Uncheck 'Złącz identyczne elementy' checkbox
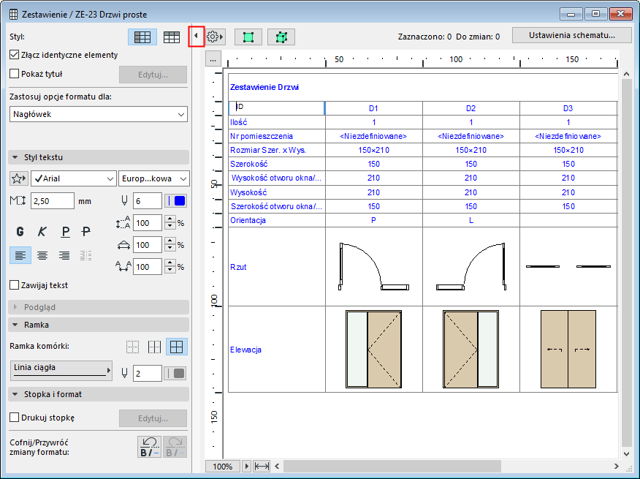Image resolution: width=640 pixels, height=479 pixels. pyautogui.click(x=15, y=55)
